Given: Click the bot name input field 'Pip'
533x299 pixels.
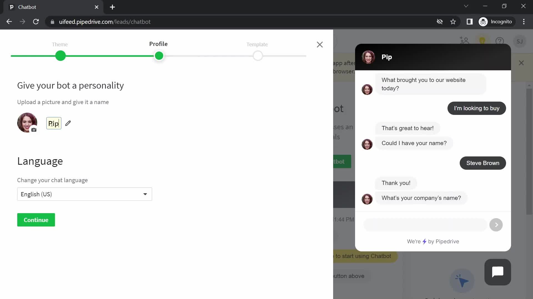Looking at the screenshot, I should click(x=53, y=123).
